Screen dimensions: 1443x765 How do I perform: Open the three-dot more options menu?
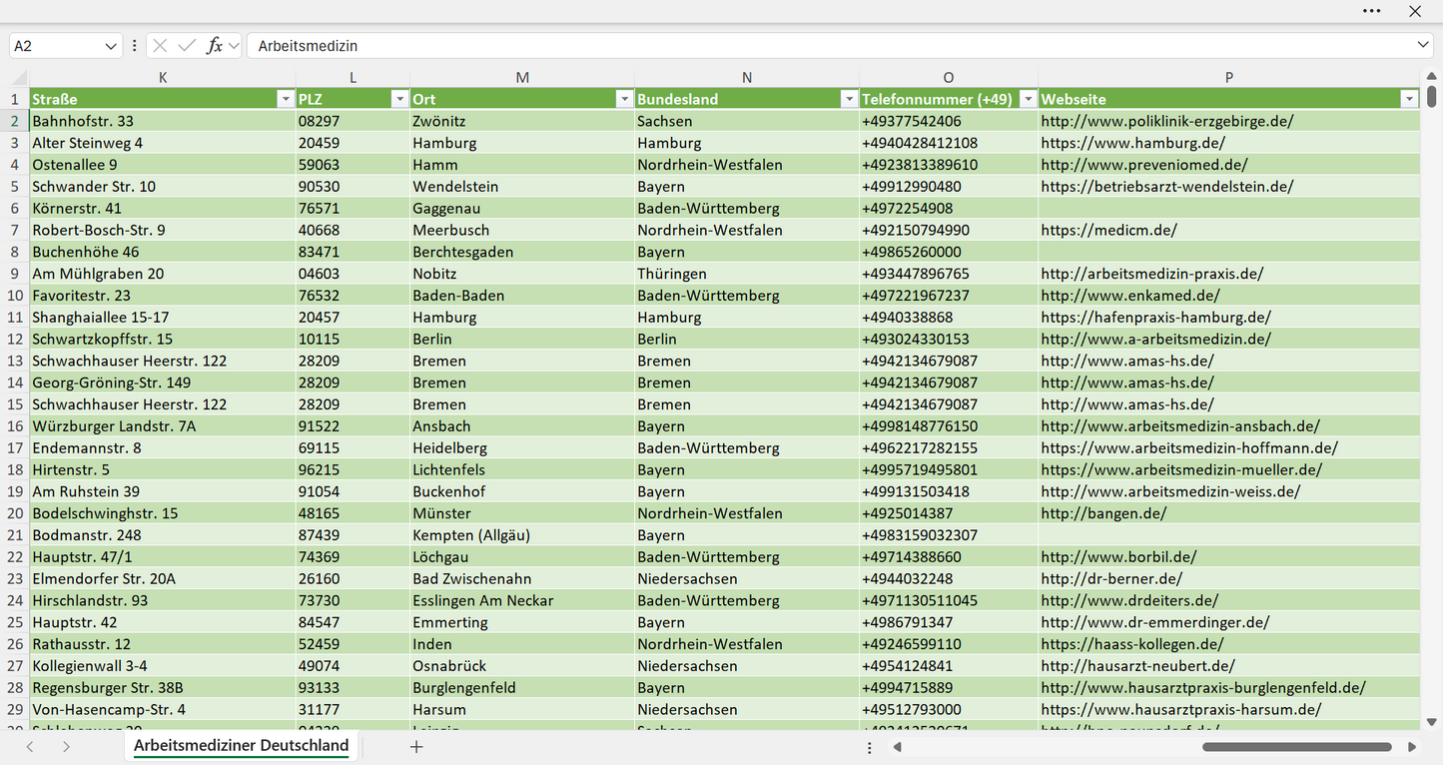1371,11
